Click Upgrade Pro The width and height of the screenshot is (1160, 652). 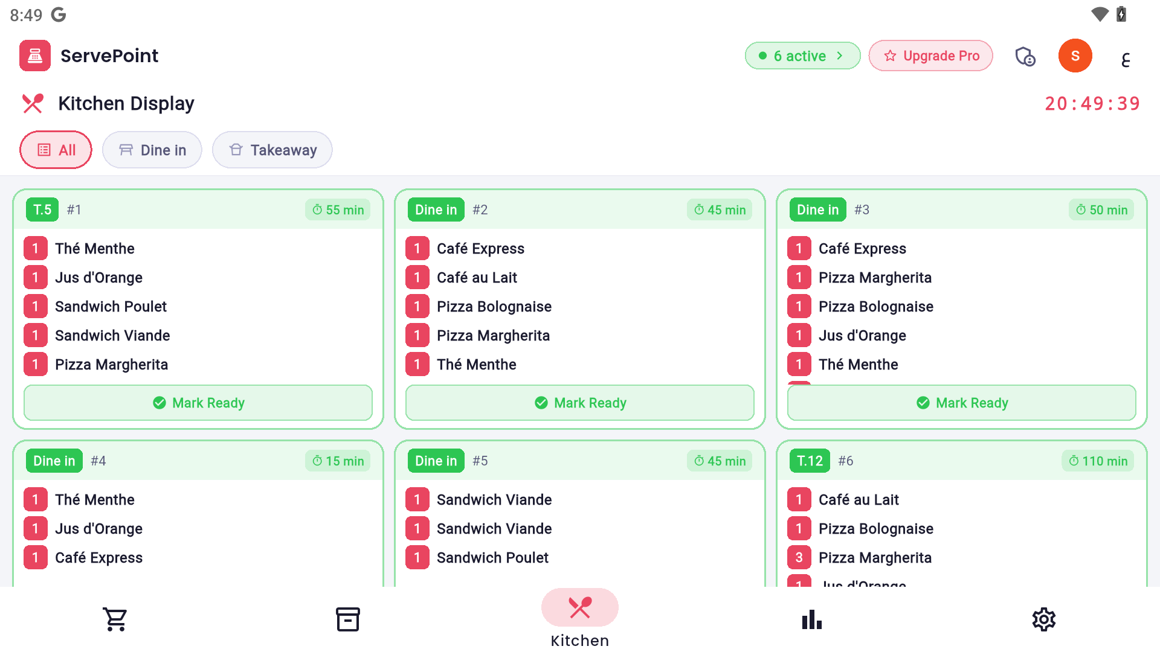[x=930, y=56]
